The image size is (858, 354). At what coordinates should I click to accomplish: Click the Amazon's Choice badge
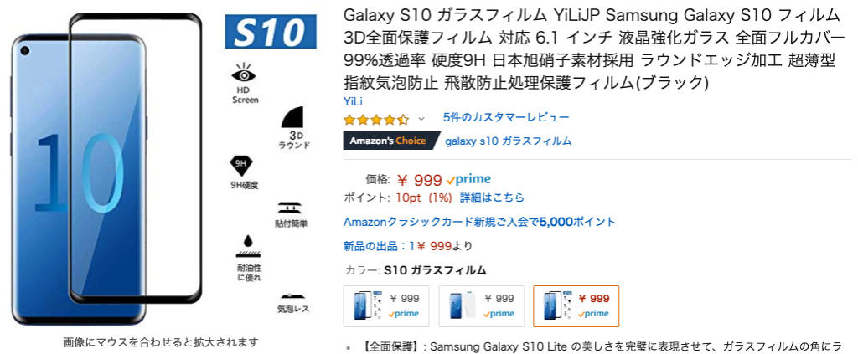(390, 141)
